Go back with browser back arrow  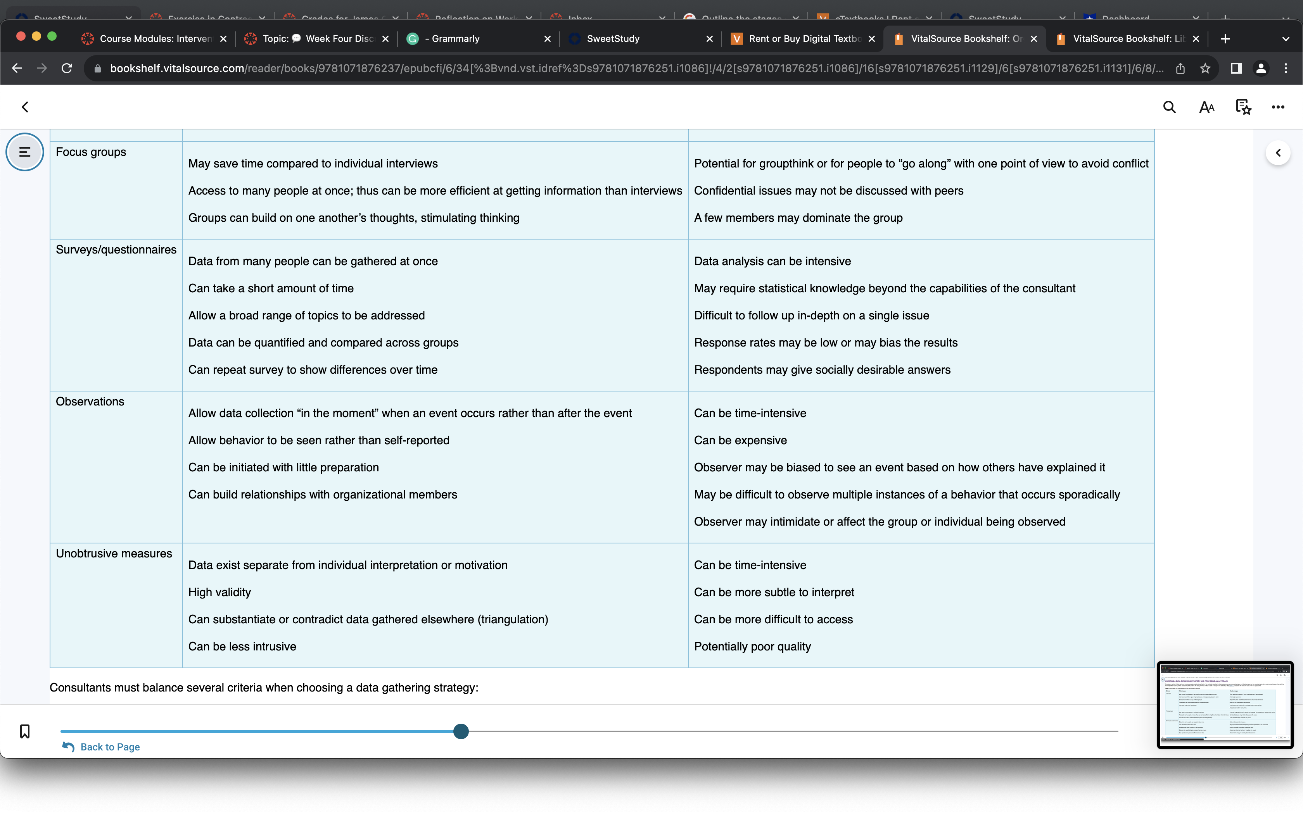click(17, 68)
